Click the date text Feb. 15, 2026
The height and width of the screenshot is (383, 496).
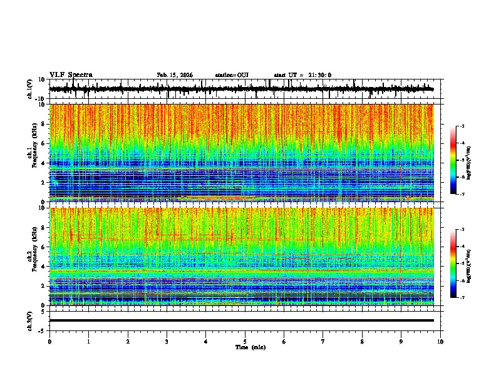pos(175,75)
